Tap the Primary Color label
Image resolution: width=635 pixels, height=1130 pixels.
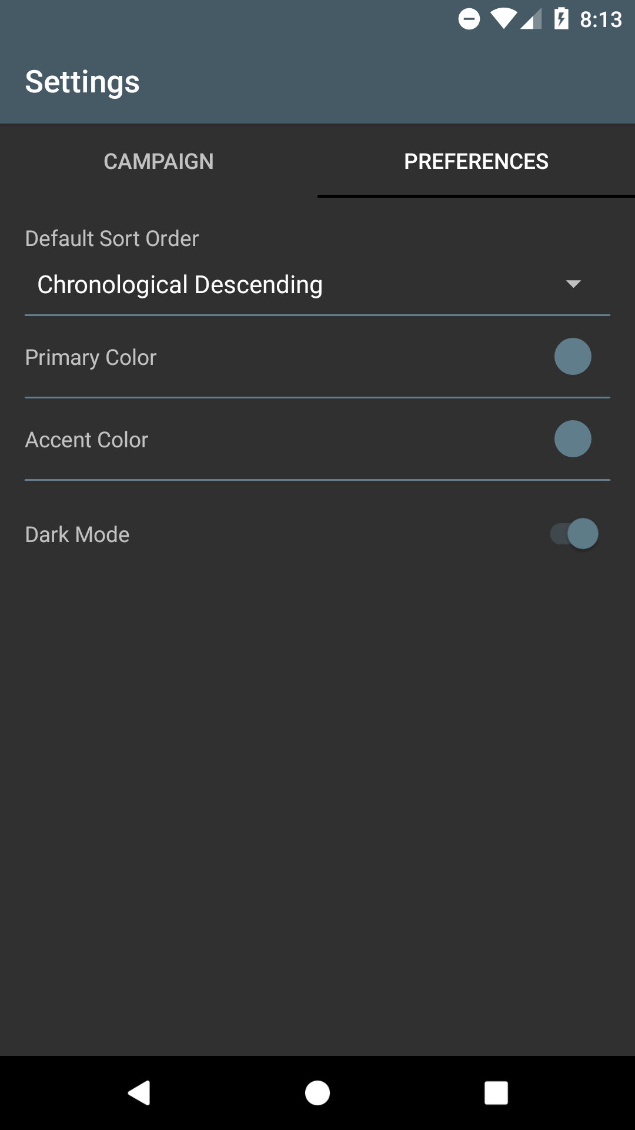tap(91, 357)
